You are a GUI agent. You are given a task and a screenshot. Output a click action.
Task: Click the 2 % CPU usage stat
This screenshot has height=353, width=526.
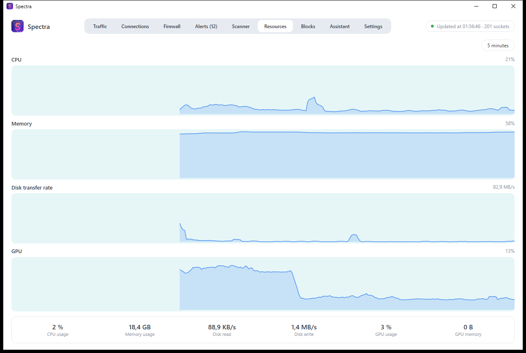click(x=58, y=330)
